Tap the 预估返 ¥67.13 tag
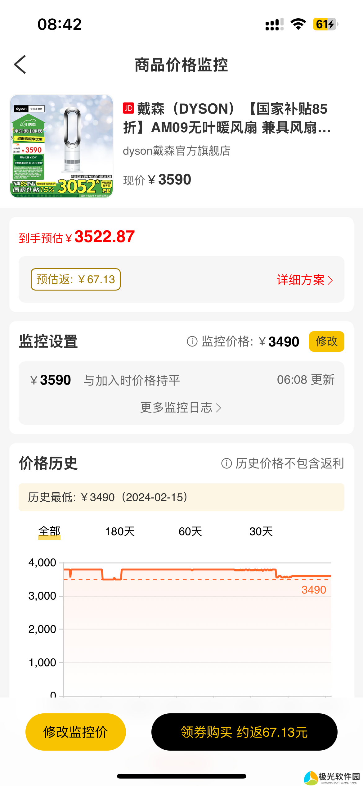This screenshot has height=786, width=363. (76, 279)
